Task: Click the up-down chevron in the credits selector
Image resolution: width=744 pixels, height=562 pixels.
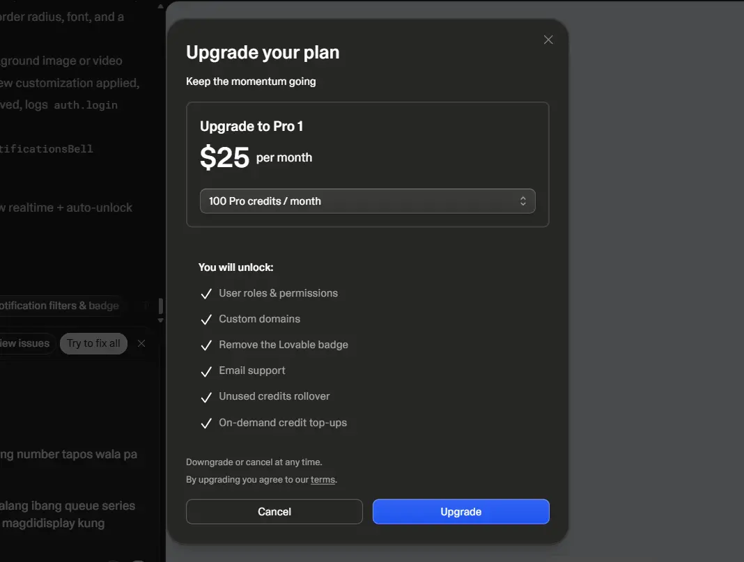Action: point(522,201)
